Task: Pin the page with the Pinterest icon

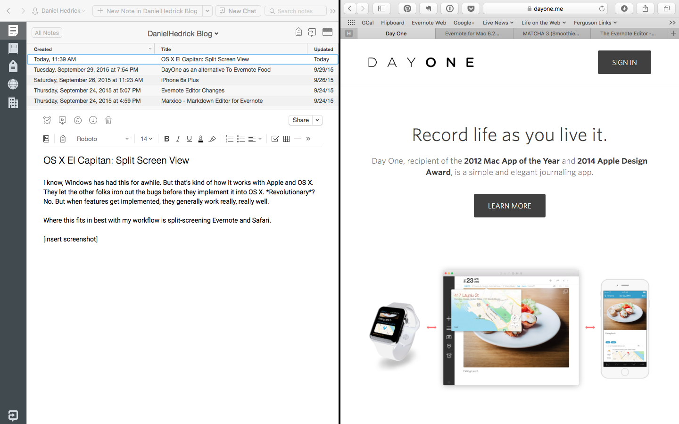Action: 407,8
